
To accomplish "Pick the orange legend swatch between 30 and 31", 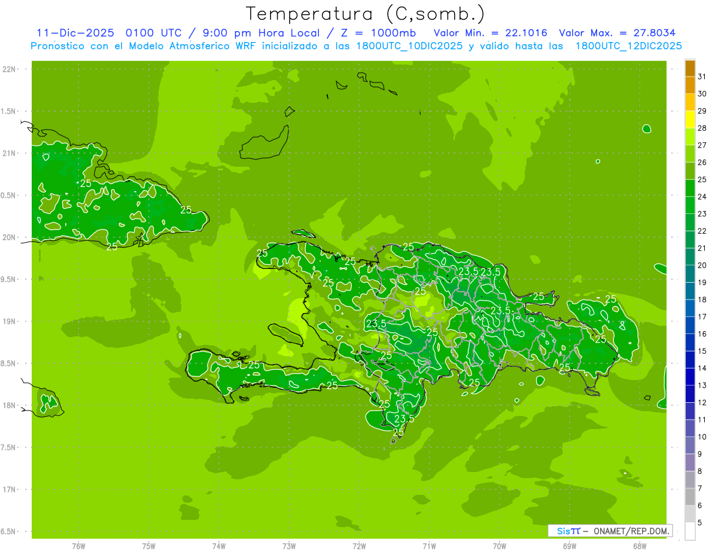I will (690, 85).
